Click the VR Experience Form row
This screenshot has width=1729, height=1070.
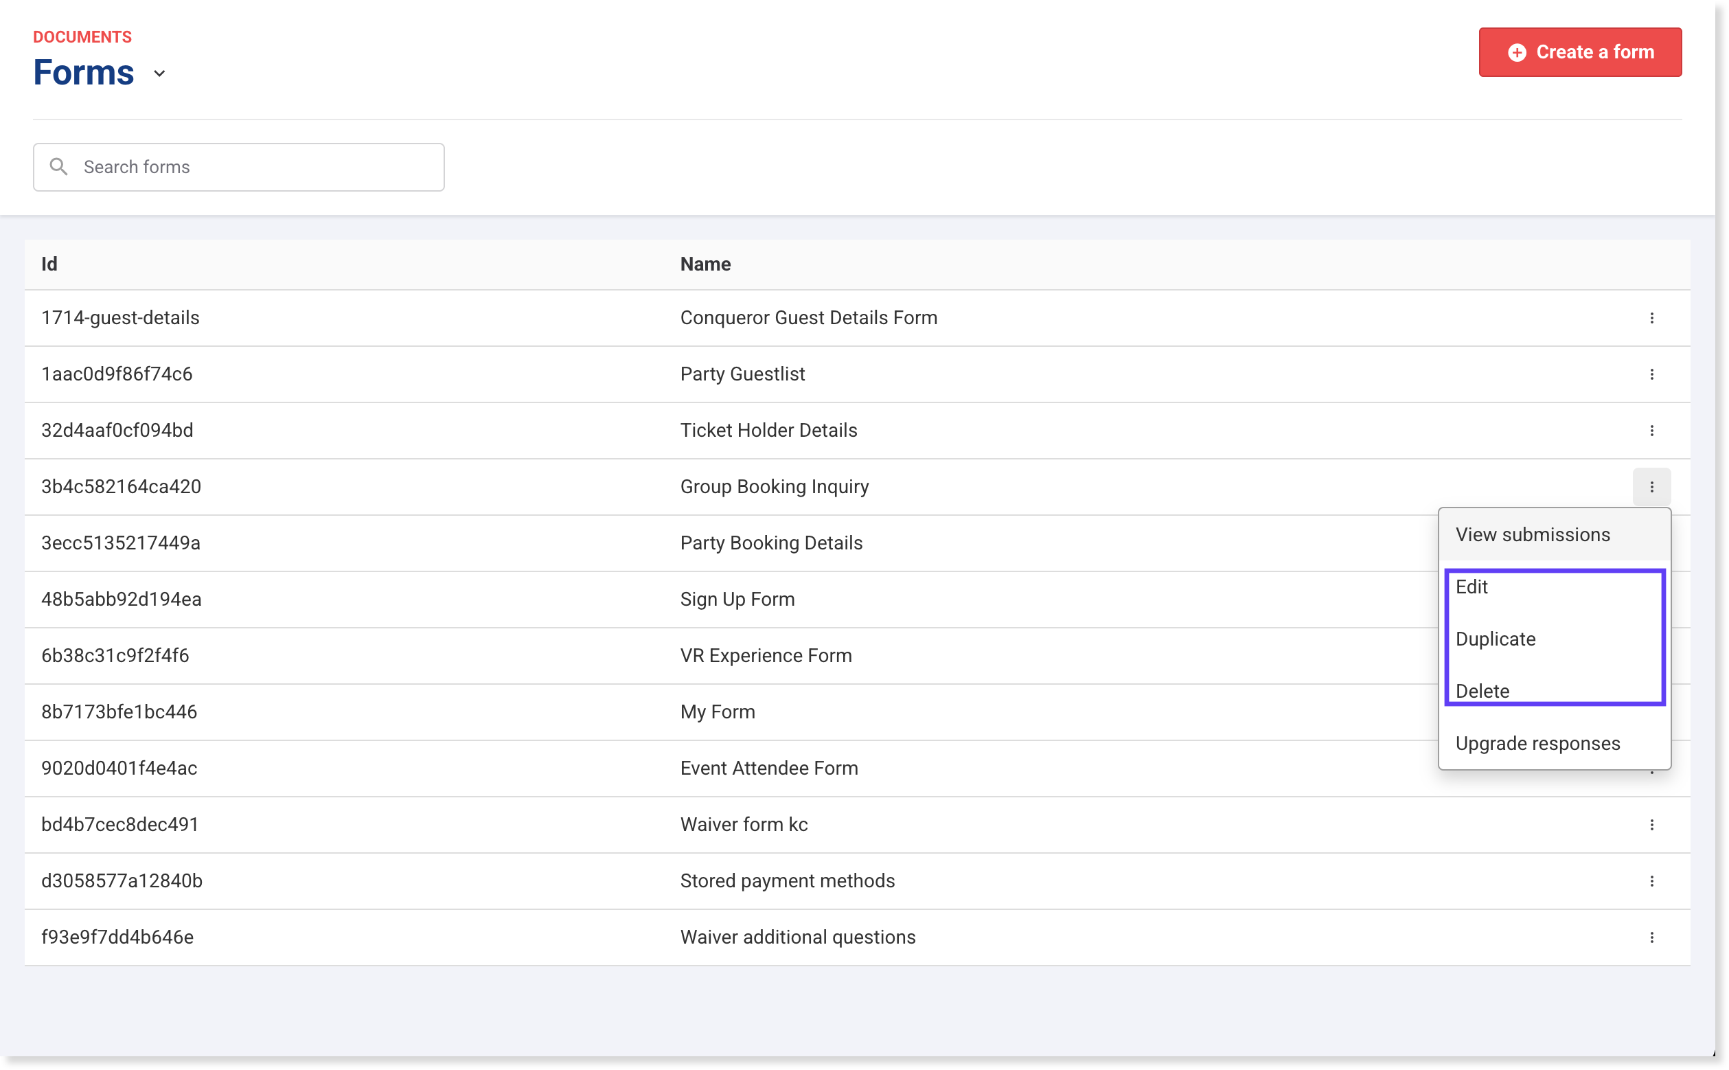[766, 655]
